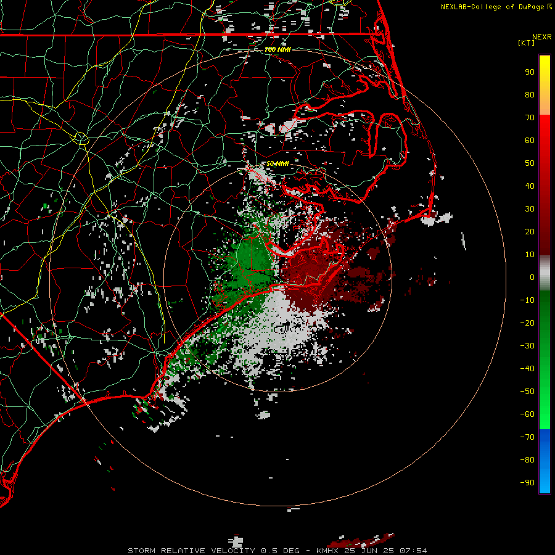Click the -40 value on velocity scale
The image size is (555, 555).
(527, 369)
